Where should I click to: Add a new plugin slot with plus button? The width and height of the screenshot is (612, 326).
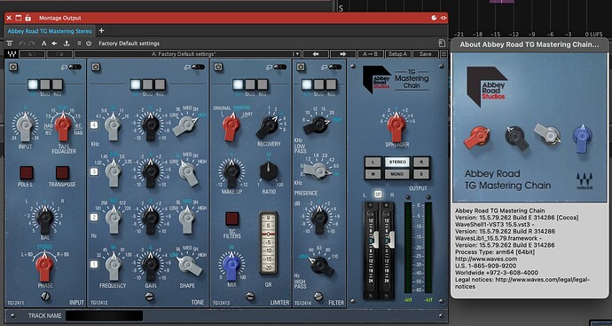coord(101,30)
